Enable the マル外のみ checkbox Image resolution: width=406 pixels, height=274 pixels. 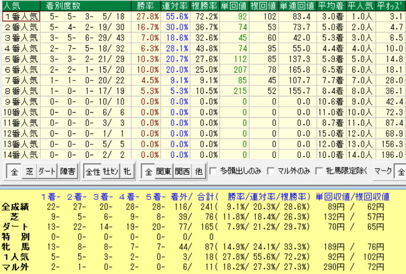pos(271,171)
